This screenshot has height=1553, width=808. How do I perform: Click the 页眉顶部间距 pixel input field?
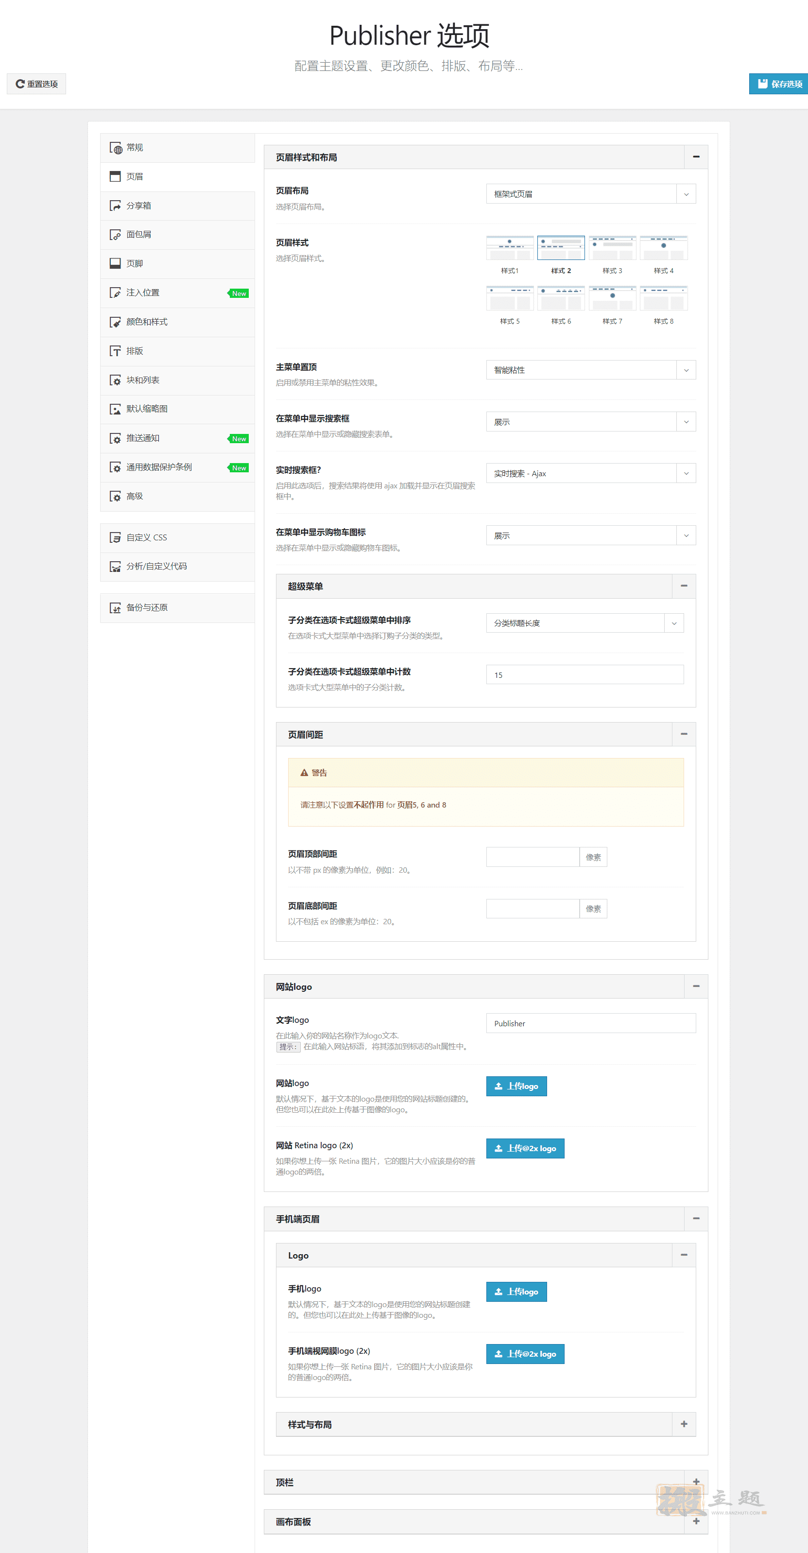[x=533, y=857]
